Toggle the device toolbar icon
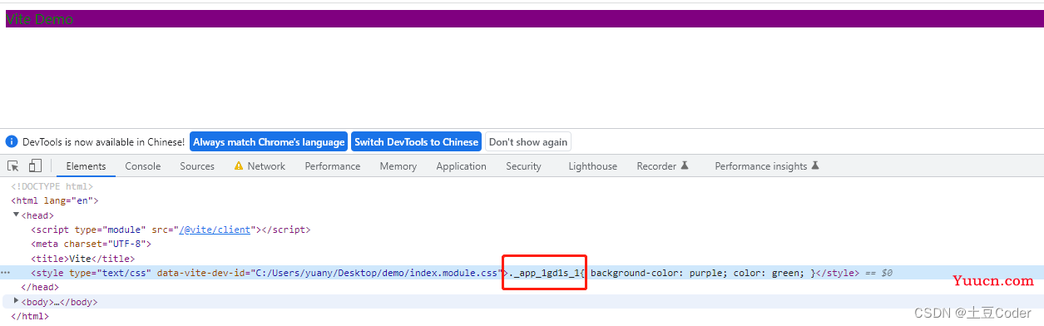 pyautogui.click(x=35, y=166)
